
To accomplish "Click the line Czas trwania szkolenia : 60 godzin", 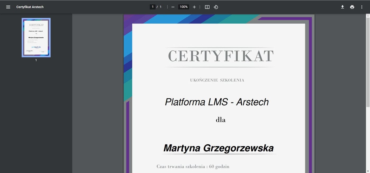I will click(193, 166).
